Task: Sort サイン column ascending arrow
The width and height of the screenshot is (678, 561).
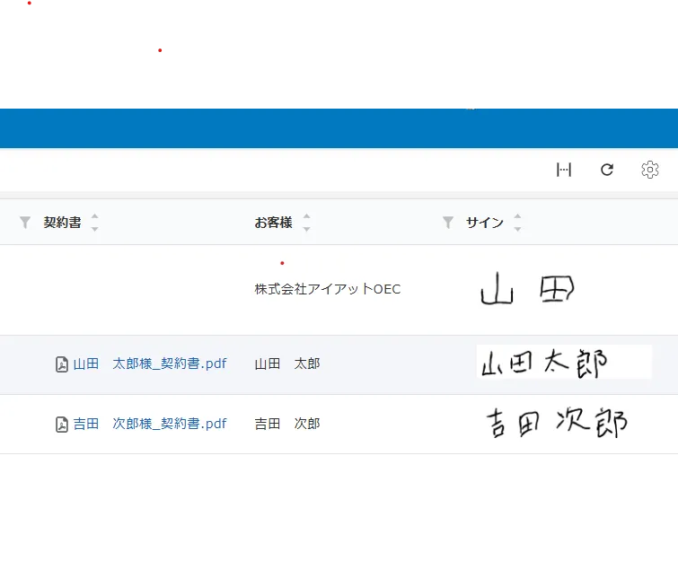Action: pyautogui.click(x=517, y=216)
